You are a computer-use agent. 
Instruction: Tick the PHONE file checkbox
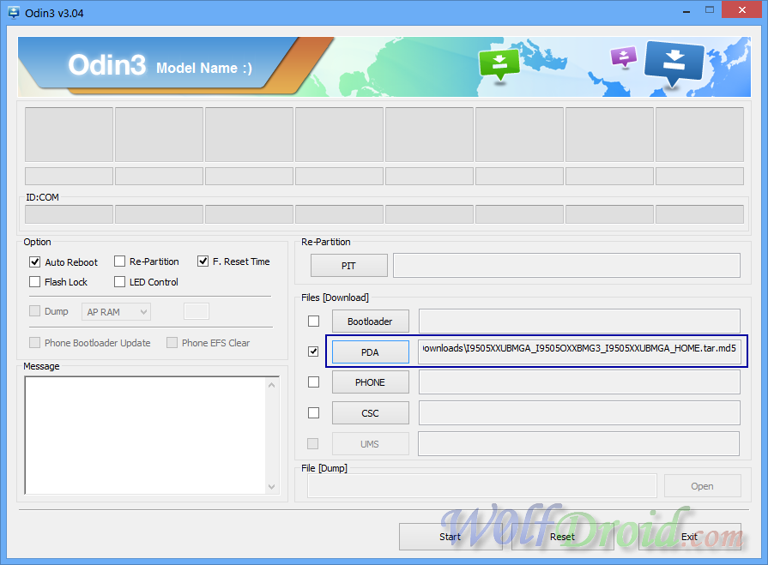[x=313, y=382]
